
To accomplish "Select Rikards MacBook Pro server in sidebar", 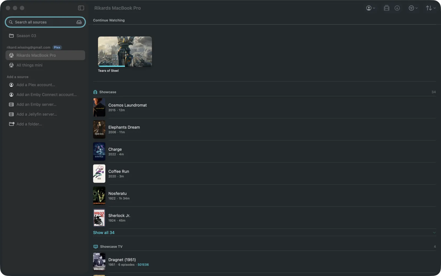I will coord(45,55).
